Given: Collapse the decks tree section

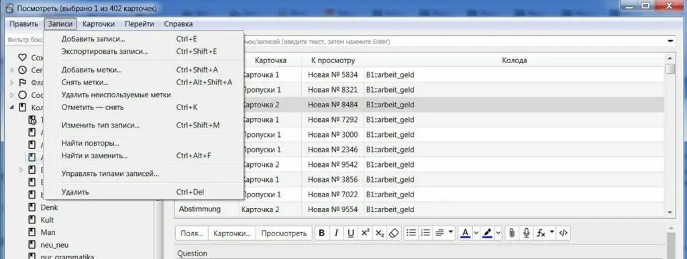Looking at the screenshot, I should [12, 107].
